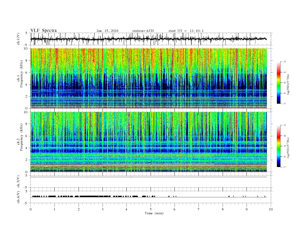
Task: Click the time axis tick label "1"
Action: click(x=54, y=209)
